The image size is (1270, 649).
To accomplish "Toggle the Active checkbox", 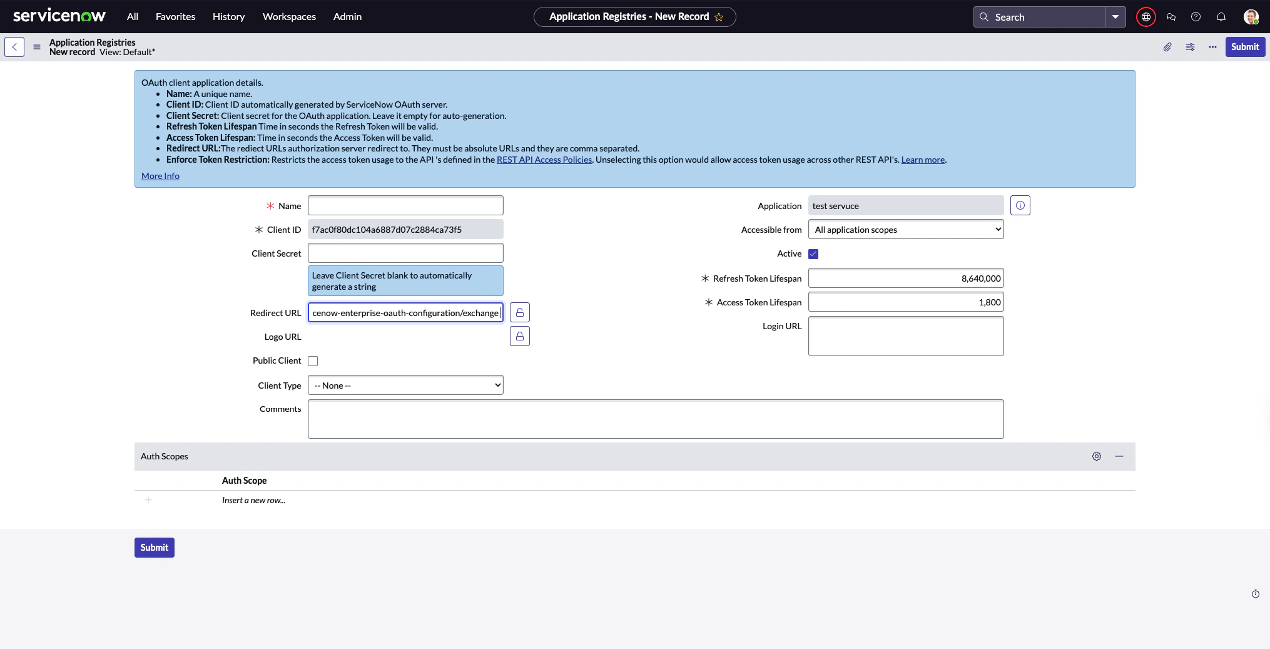I will click(813, 253).
